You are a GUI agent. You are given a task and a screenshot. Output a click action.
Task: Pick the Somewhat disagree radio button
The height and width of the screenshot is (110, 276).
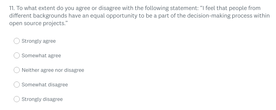tap(16, 85)
